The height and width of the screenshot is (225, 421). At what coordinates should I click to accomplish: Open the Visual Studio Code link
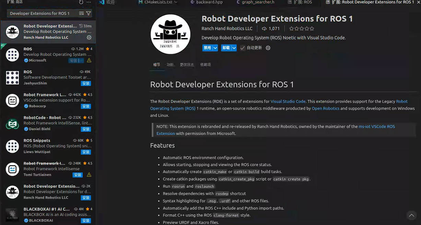pos(288,101)
